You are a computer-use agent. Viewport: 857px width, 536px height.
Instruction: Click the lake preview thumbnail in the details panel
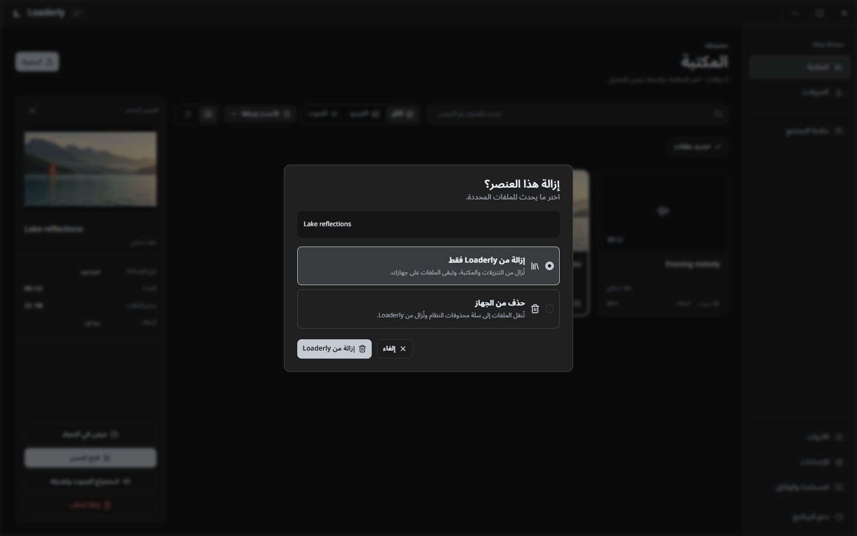pyautogui.click(x=91, y=169)
